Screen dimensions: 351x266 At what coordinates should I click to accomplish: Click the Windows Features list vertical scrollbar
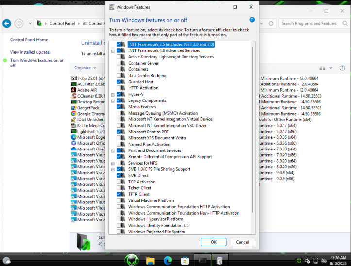(x=253, y=130)
